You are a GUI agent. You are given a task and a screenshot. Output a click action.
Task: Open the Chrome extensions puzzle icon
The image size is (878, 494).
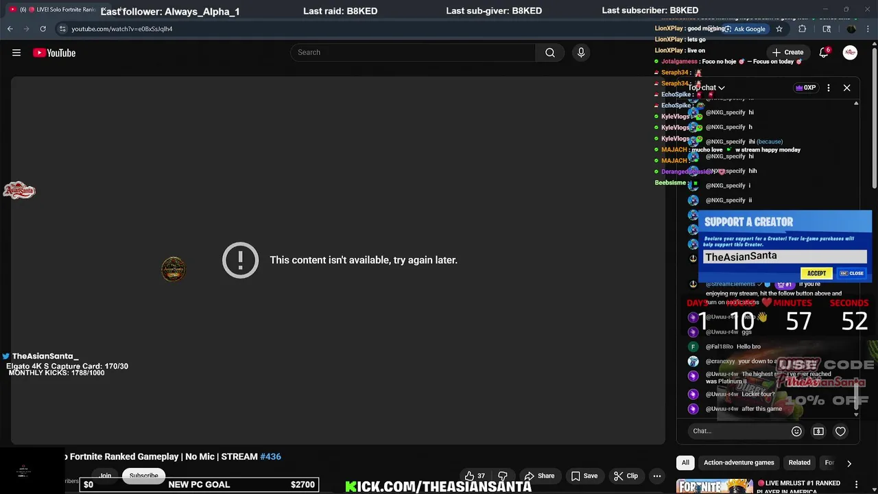pos(803,29)
